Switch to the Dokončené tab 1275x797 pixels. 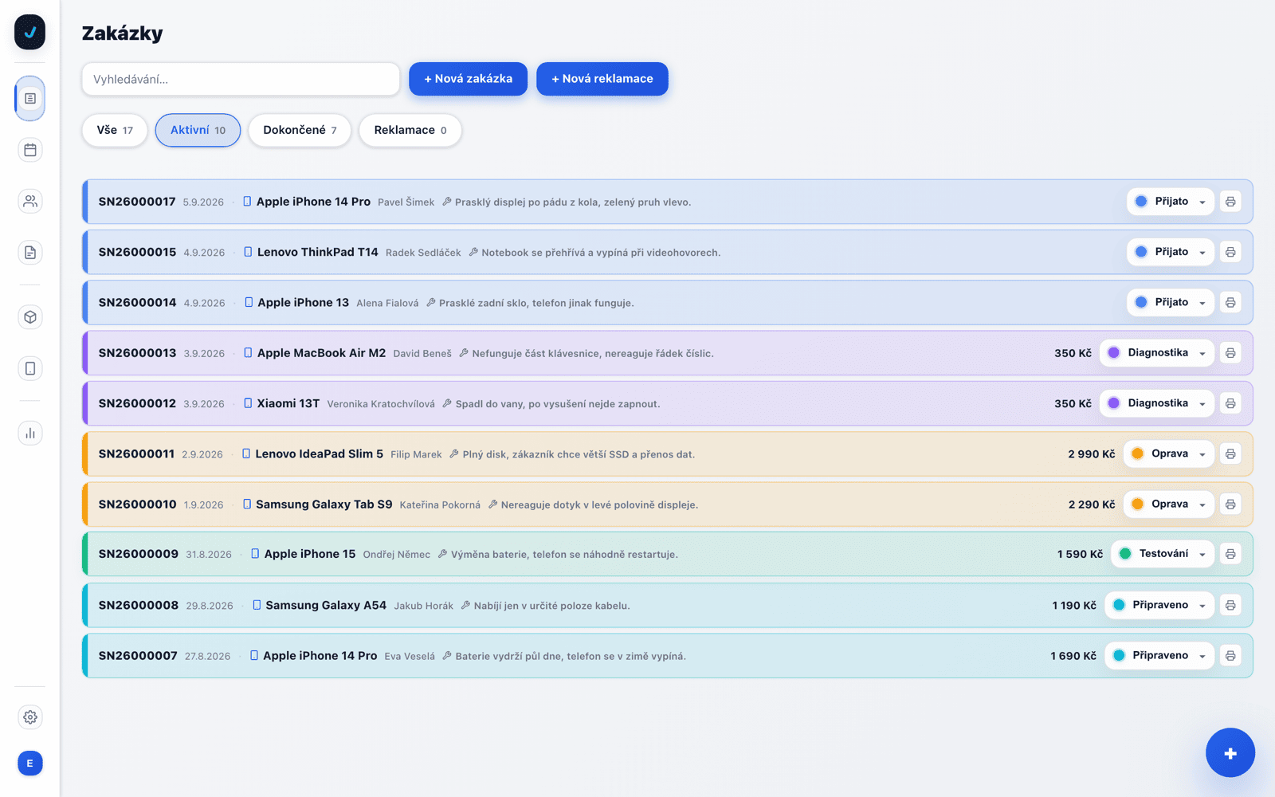click(300, 130)
